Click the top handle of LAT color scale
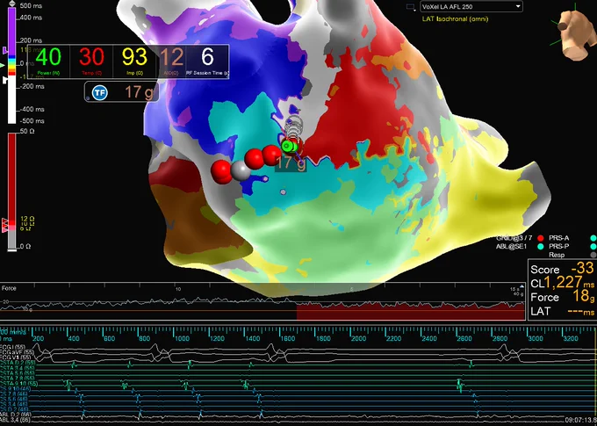The width and height of the screenshot is (597, 426). 12,4
